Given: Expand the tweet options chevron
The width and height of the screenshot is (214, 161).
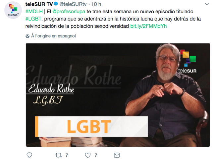Looking at the screenshot, I should point(207,4).
